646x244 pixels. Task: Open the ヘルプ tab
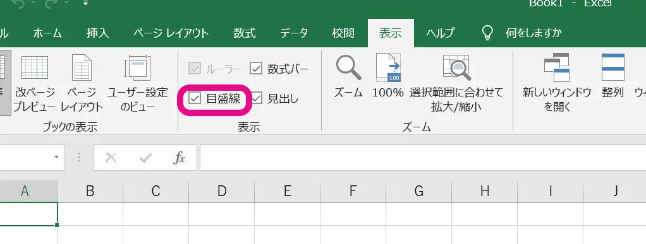pos(441,33)
